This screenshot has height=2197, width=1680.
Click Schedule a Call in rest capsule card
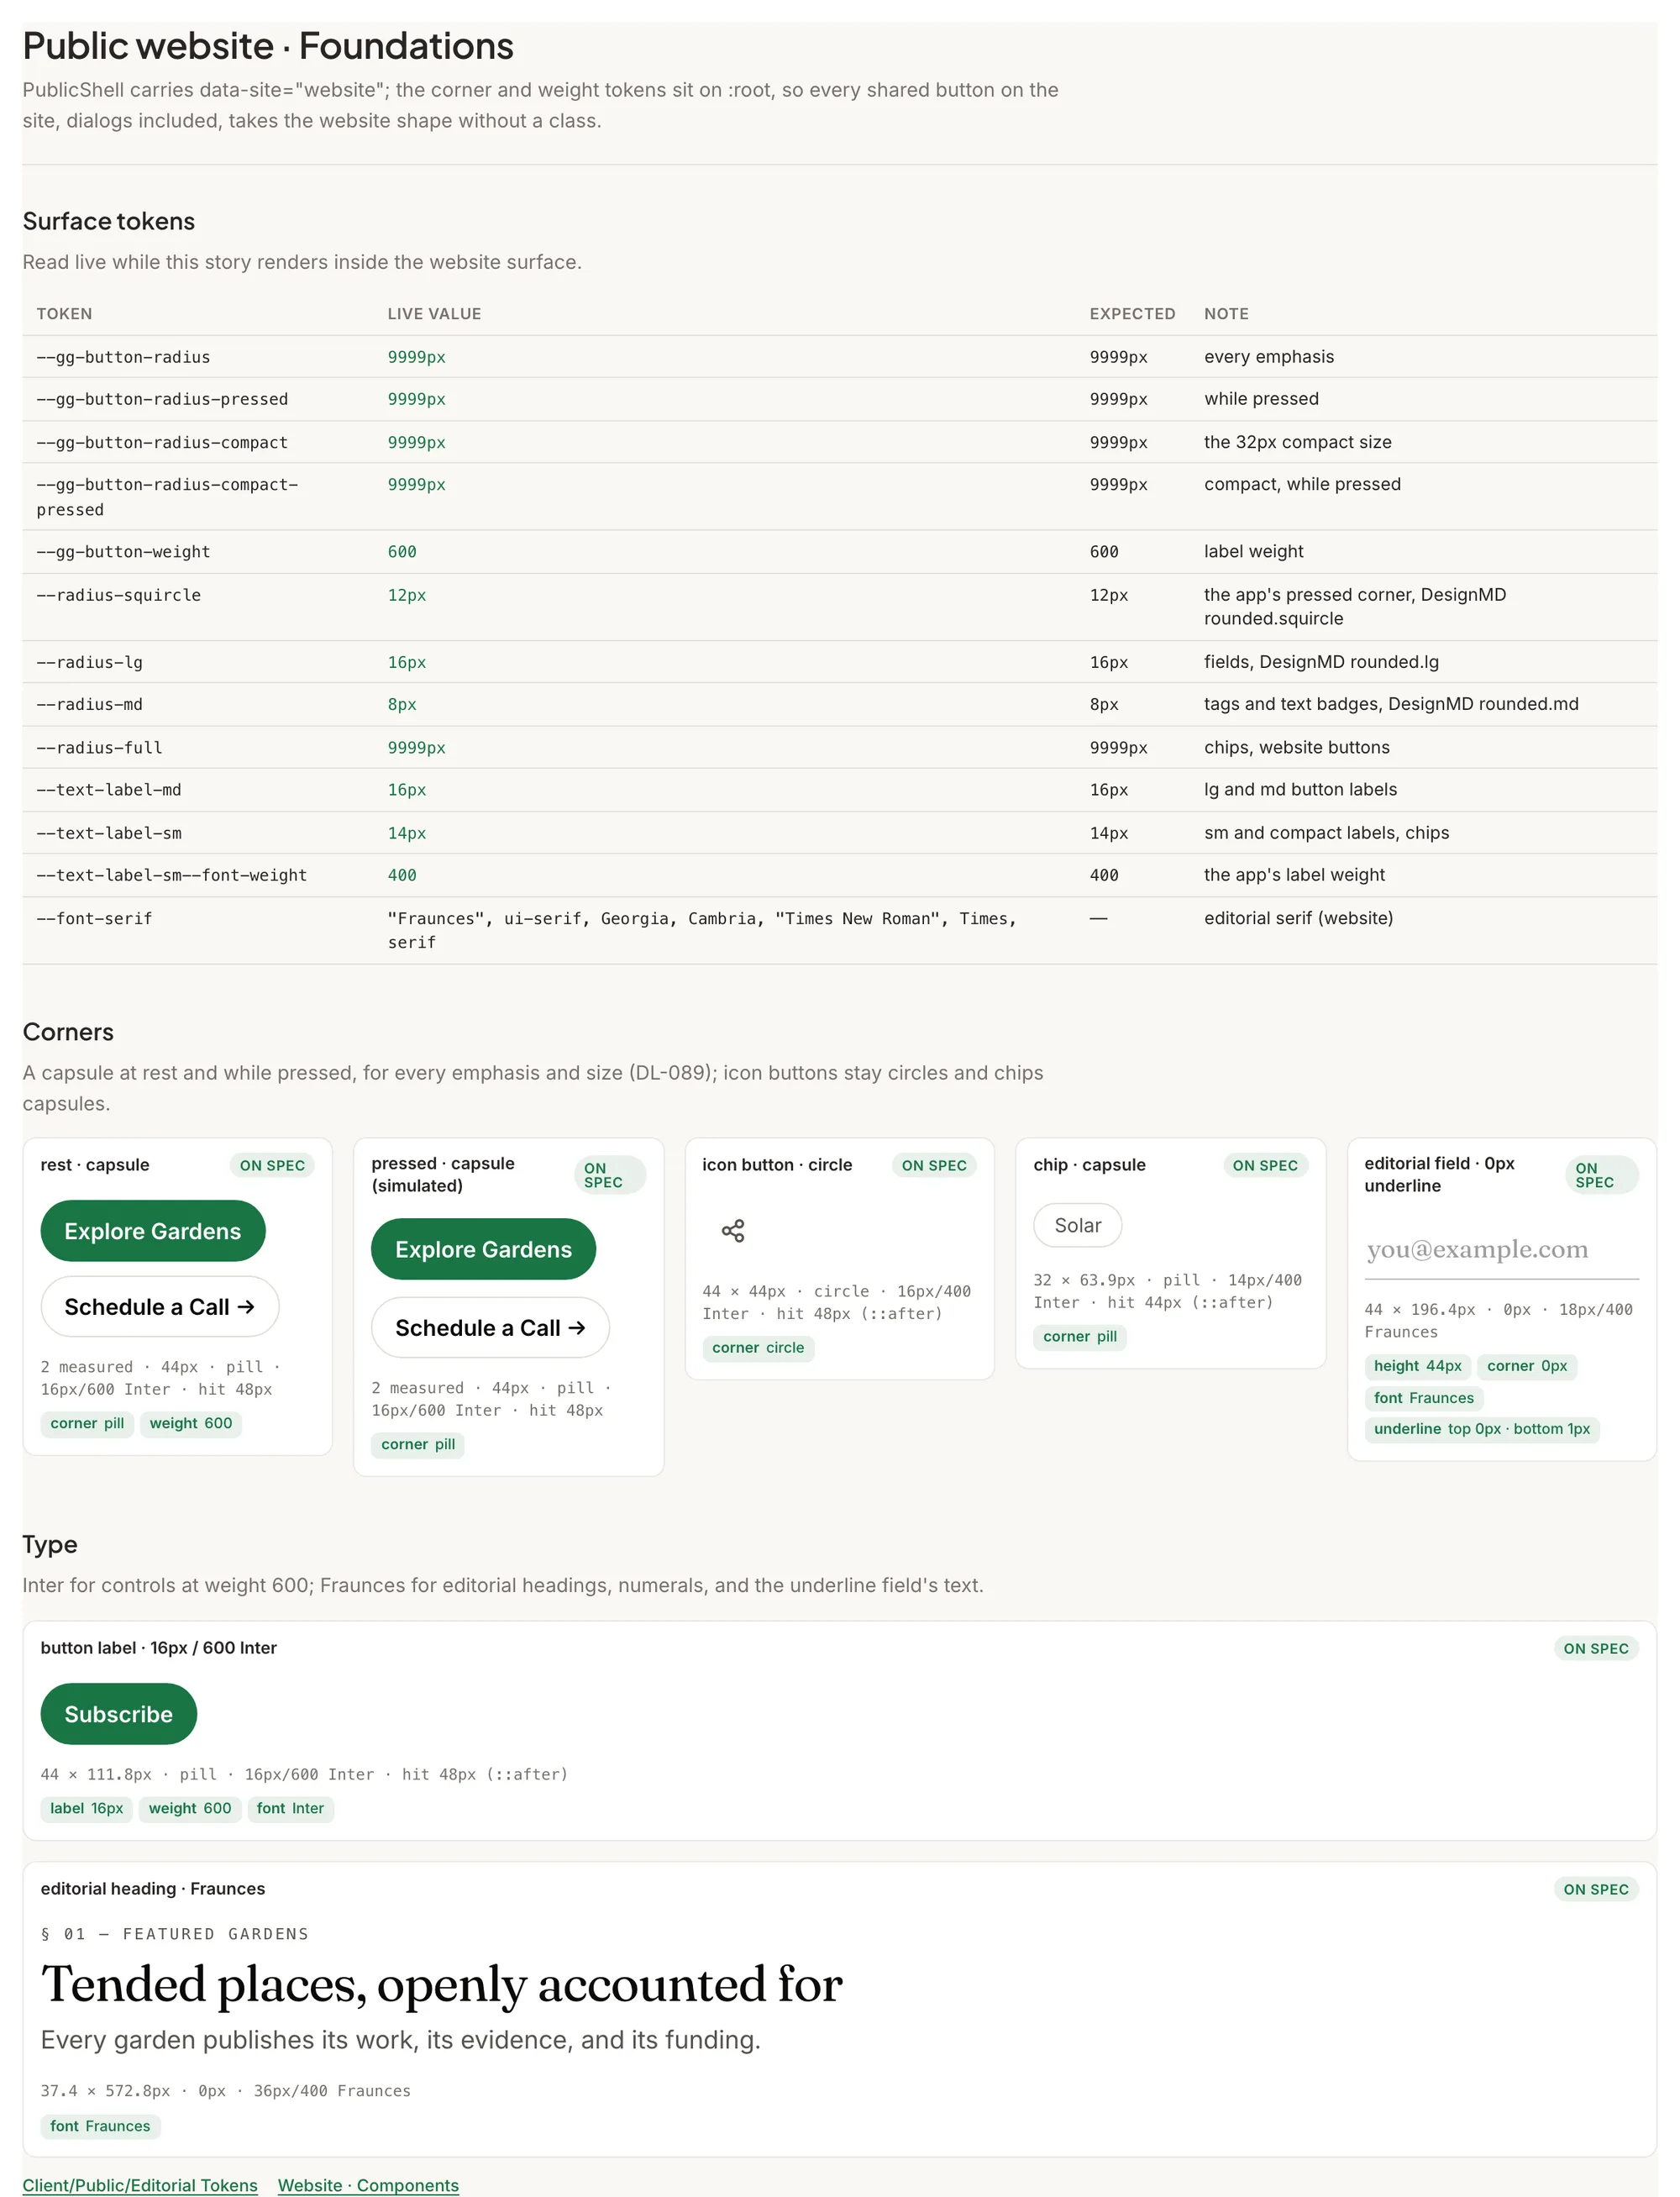160,1307
